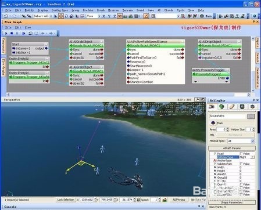Play the flow graph
The width and height of the screenshot is (261, 210).
coord(6,34)
